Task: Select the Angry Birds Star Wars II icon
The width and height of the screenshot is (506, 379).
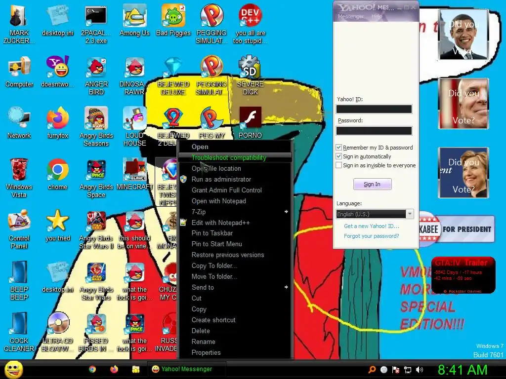Action: click(96, 229)
